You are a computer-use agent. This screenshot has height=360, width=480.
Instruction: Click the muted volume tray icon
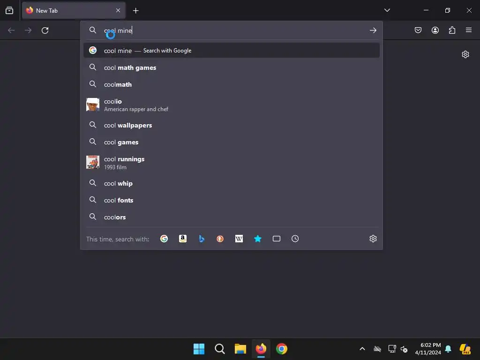404,349
